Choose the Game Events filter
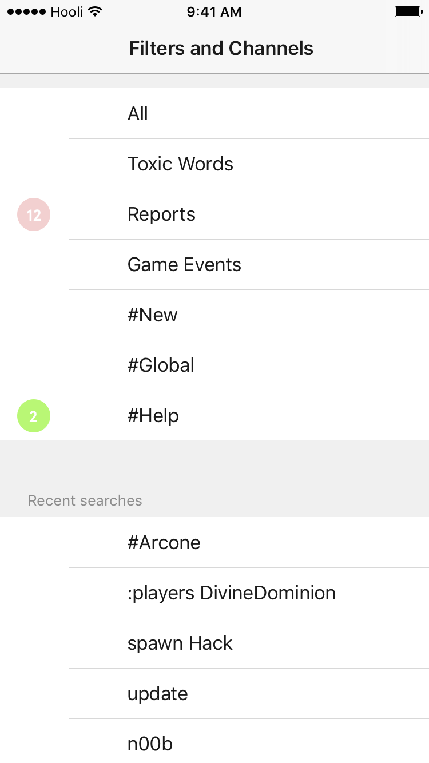This screenshot has height=763, width=429. 214,264
